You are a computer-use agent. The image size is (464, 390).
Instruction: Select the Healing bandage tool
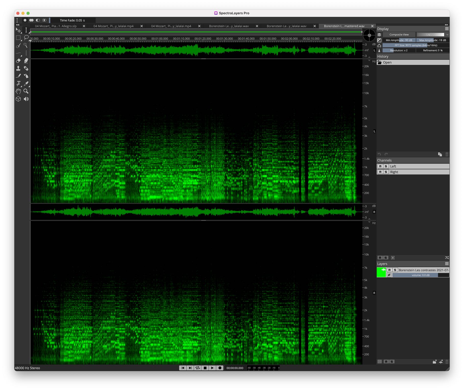click(26, 68)
